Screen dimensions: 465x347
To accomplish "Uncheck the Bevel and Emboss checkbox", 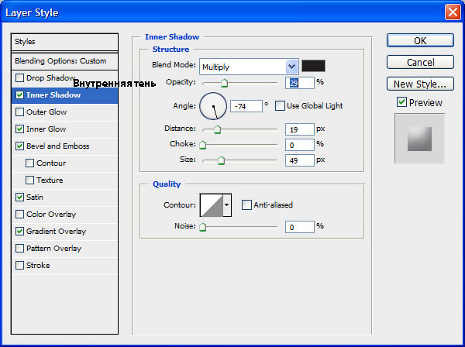I will 19,146.
